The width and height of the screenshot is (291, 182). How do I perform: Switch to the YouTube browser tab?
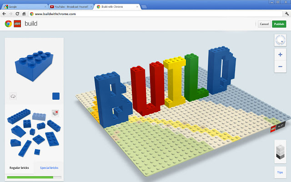[70, 7]
